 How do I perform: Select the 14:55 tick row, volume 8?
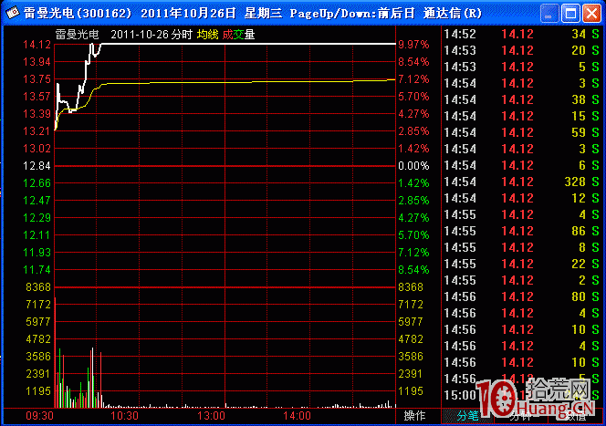click(522, 247)
